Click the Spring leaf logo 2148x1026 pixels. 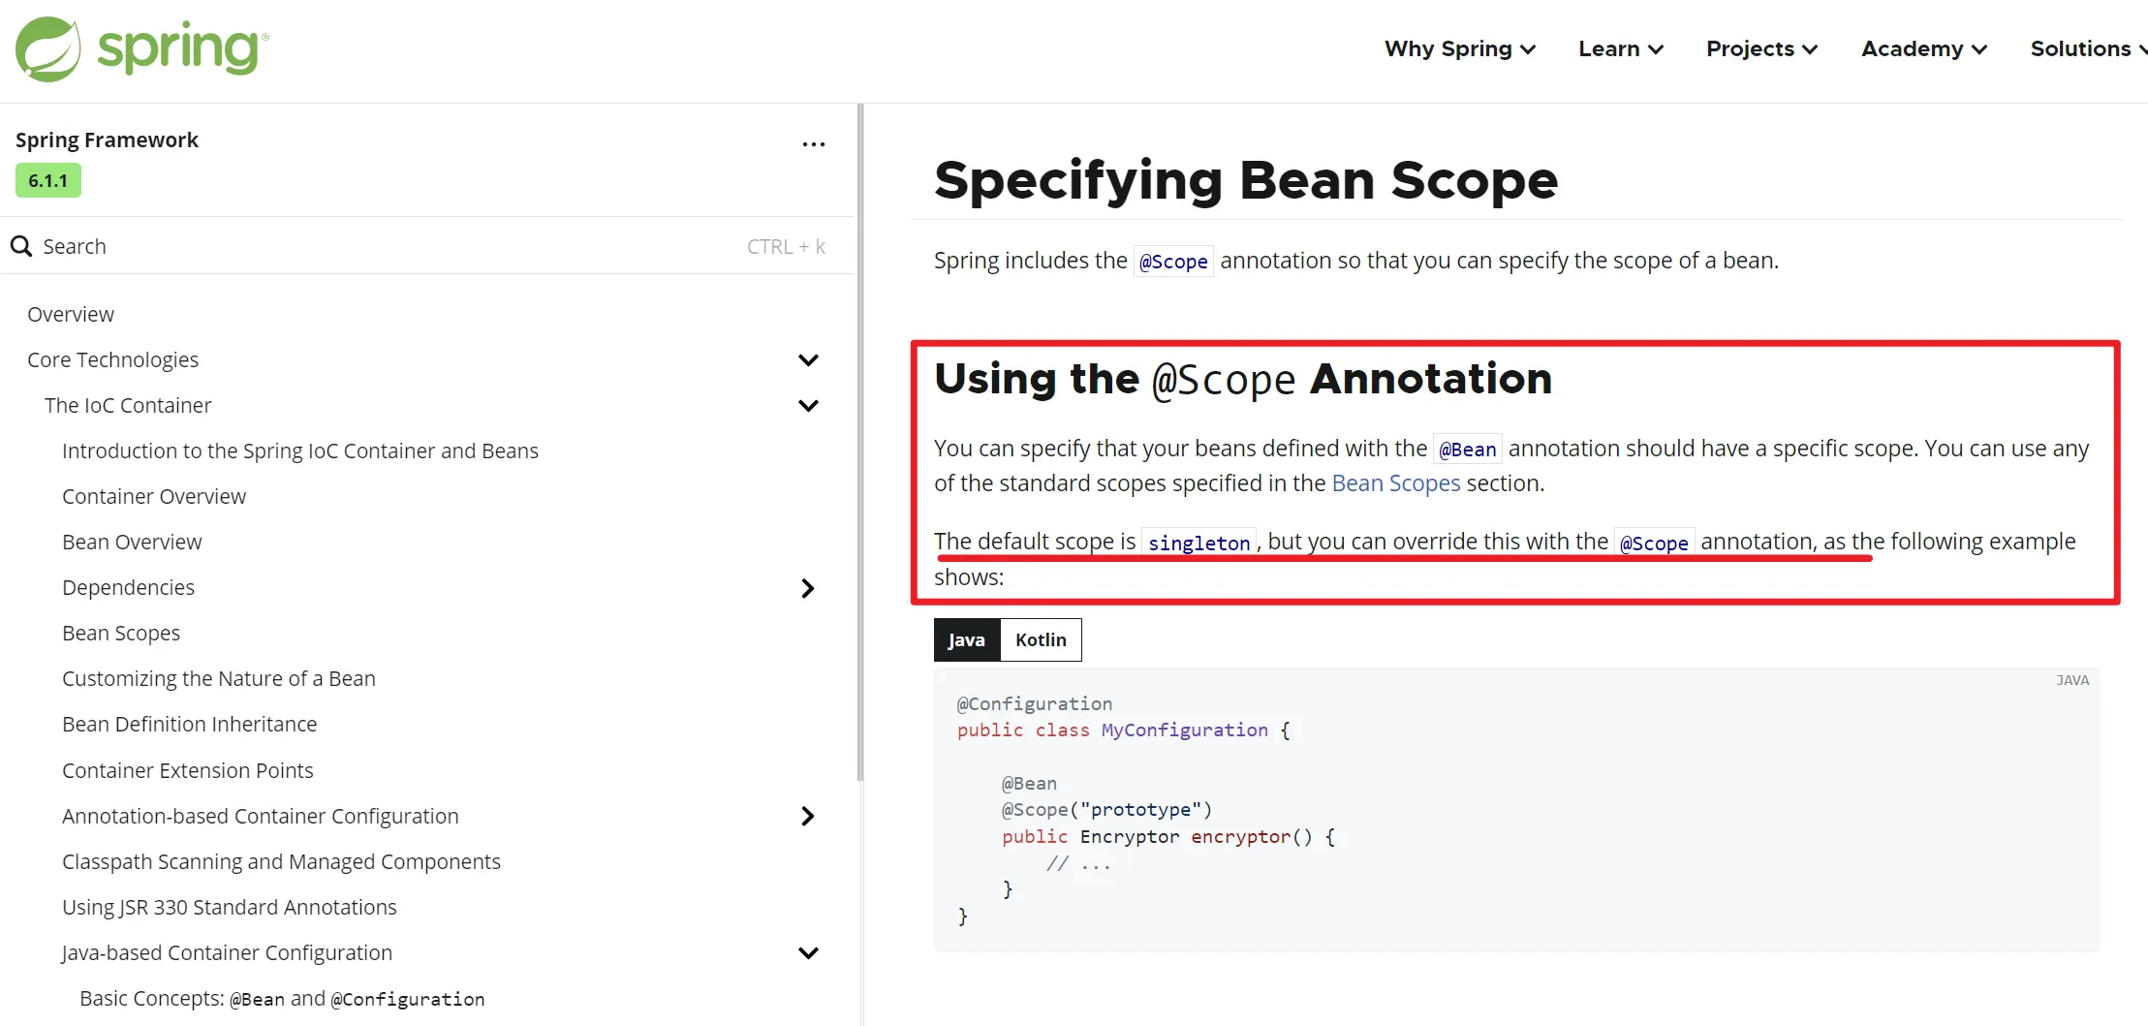[x=48, y=48]
